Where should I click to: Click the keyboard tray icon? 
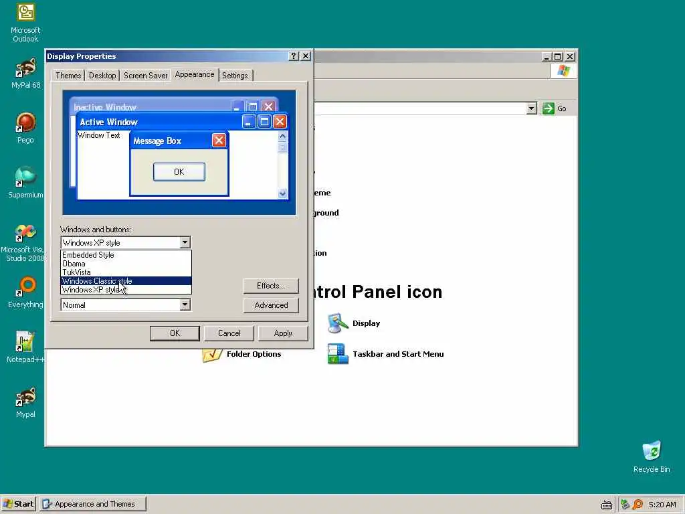[x=606, y=505]
